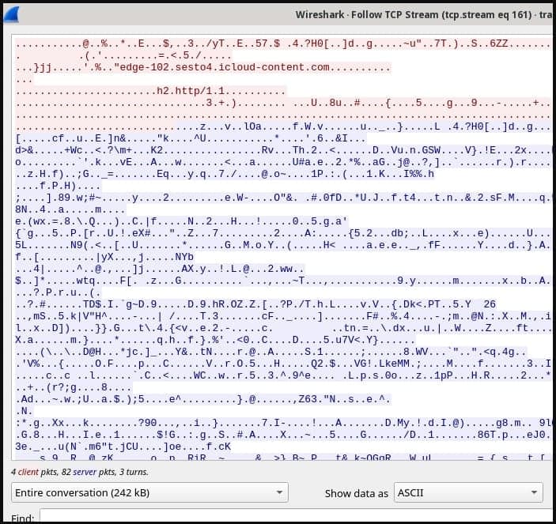
Task: Click the 'Find:' label
Action: click(22, 518)
